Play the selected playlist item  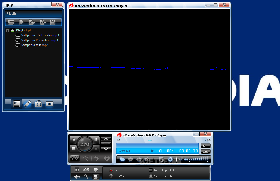(x=22, y=22)
